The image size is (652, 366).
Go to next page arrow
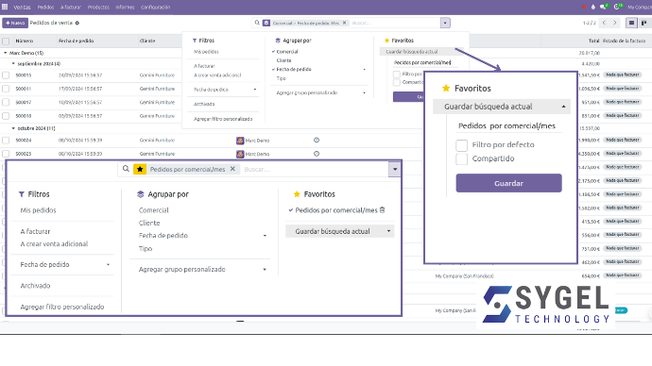pos(615,23)
